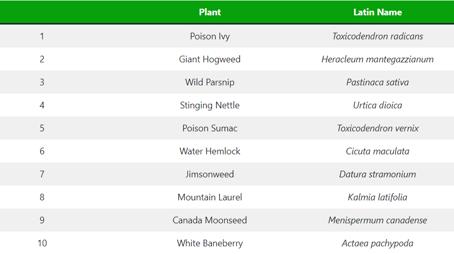Select the Stinging Nettle cell
Screen dimensions: 454x254
(209, 105)
